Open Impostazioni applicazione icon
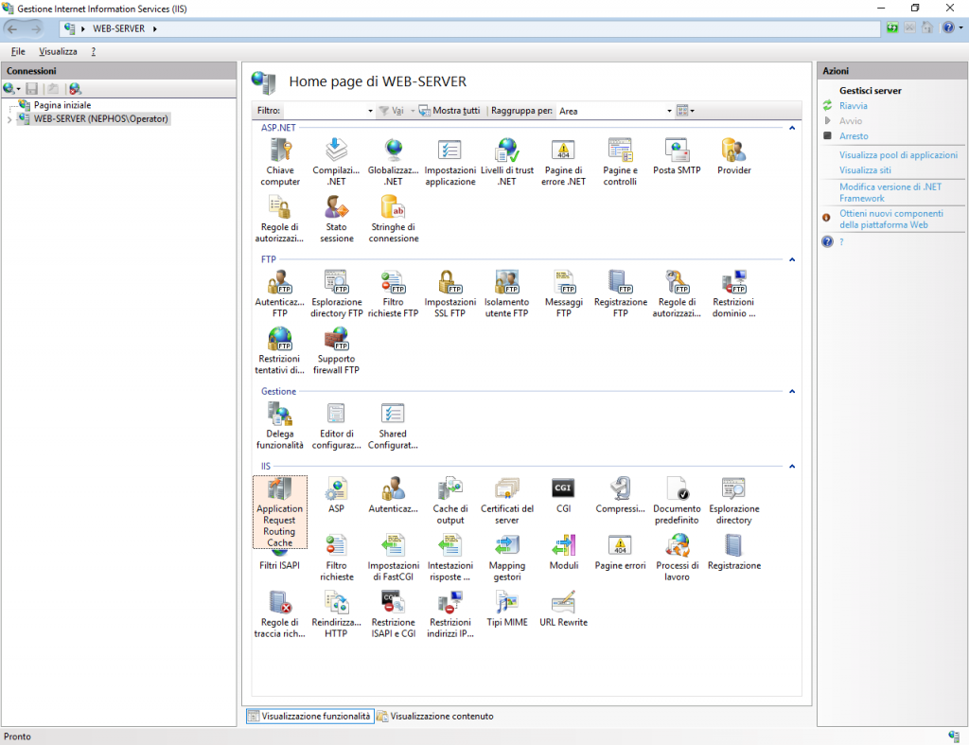The width and height of the screenshot is (969, 745). point(449,162)
